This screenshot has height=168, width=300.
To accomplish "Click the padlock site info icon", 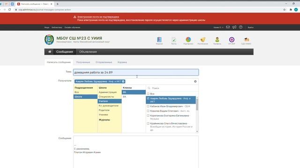I will (16, 9).
